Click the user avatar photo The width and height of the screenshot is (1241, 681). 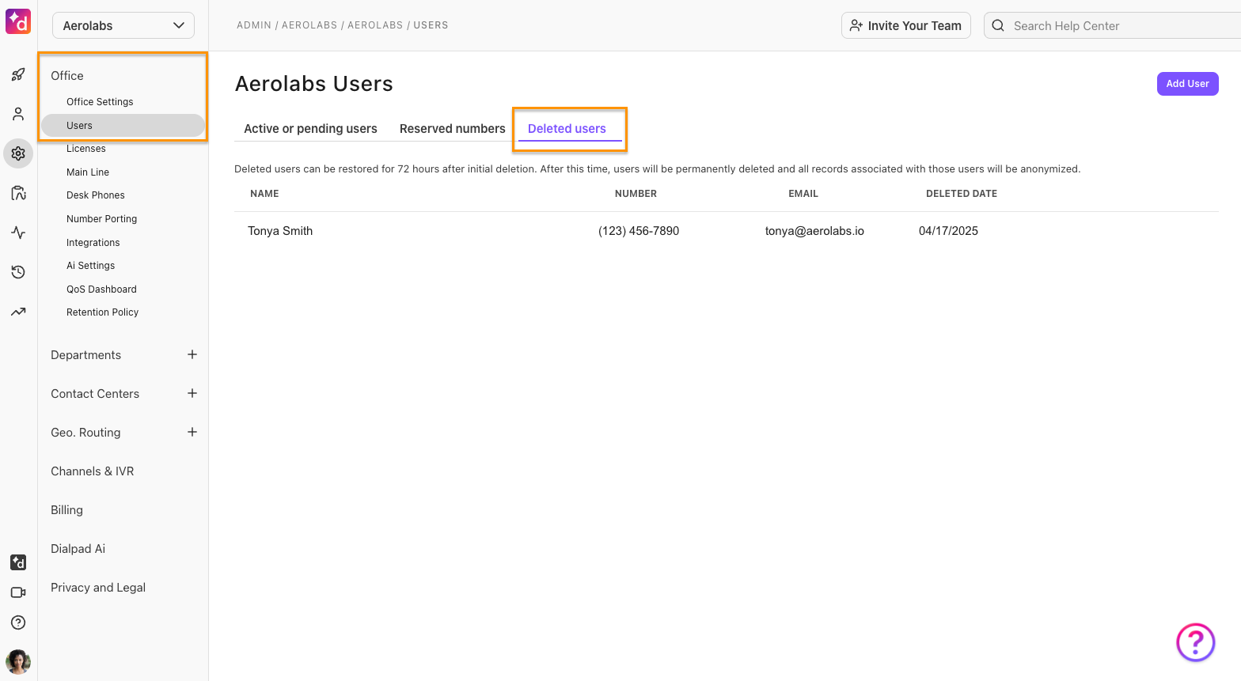18,661
